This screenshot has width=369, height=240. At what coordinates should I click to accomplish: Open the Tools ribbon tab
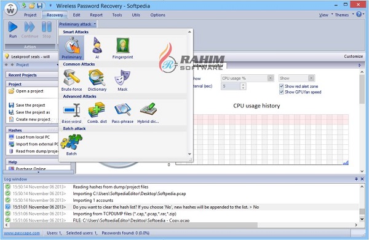coord(117,15)
